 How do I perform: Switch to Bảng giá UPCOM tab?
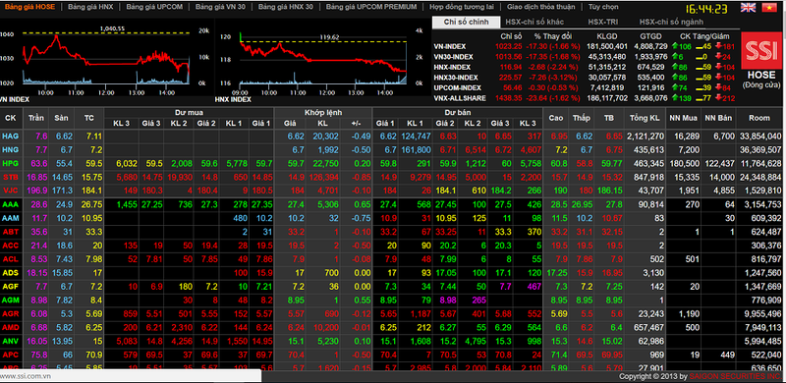154,7
